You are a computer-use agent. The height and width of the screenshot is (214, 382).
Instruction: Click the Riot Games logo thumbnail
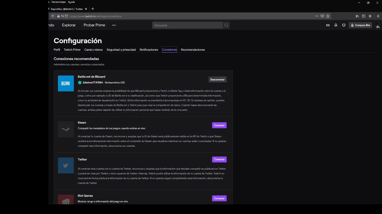[66, 199]
